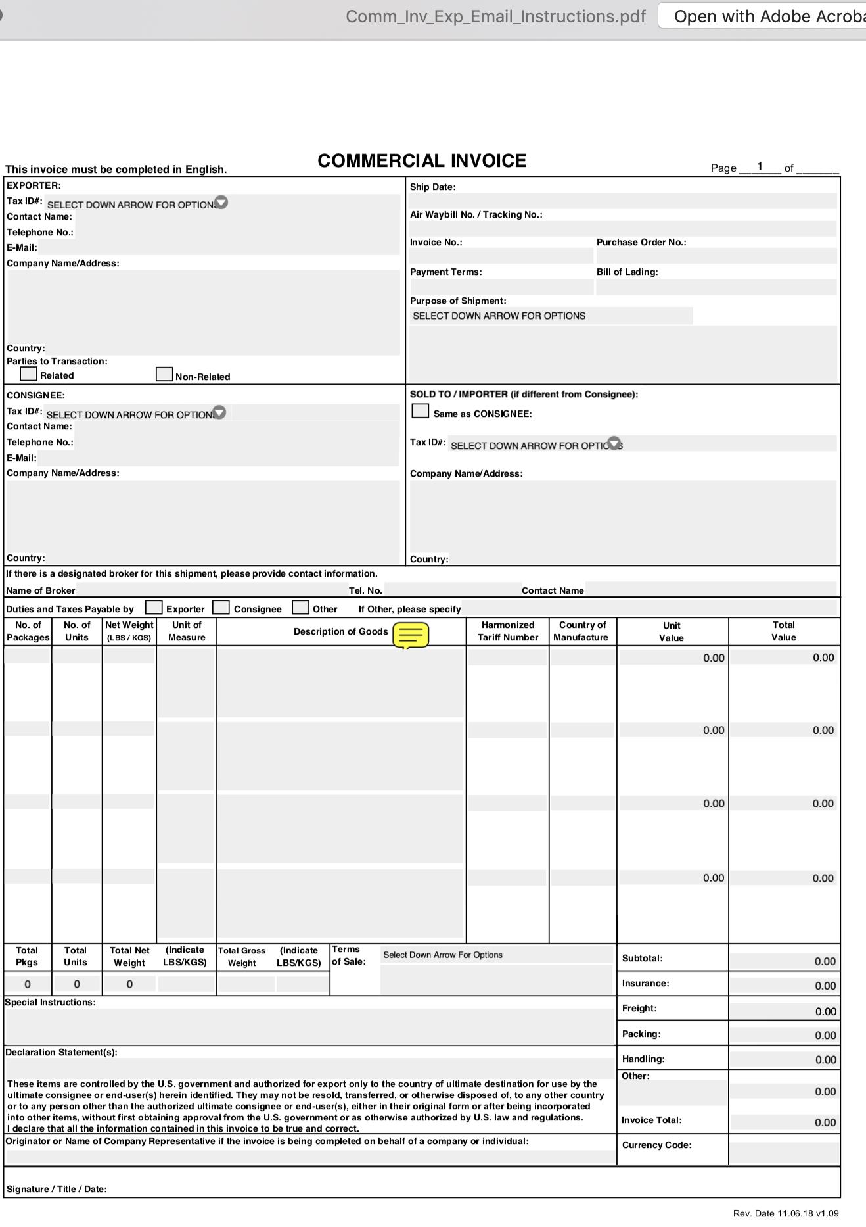Click the Purchase Order No. field
Image resolution: width=866 pixels, height=1227 pixels.
[716, 256]
